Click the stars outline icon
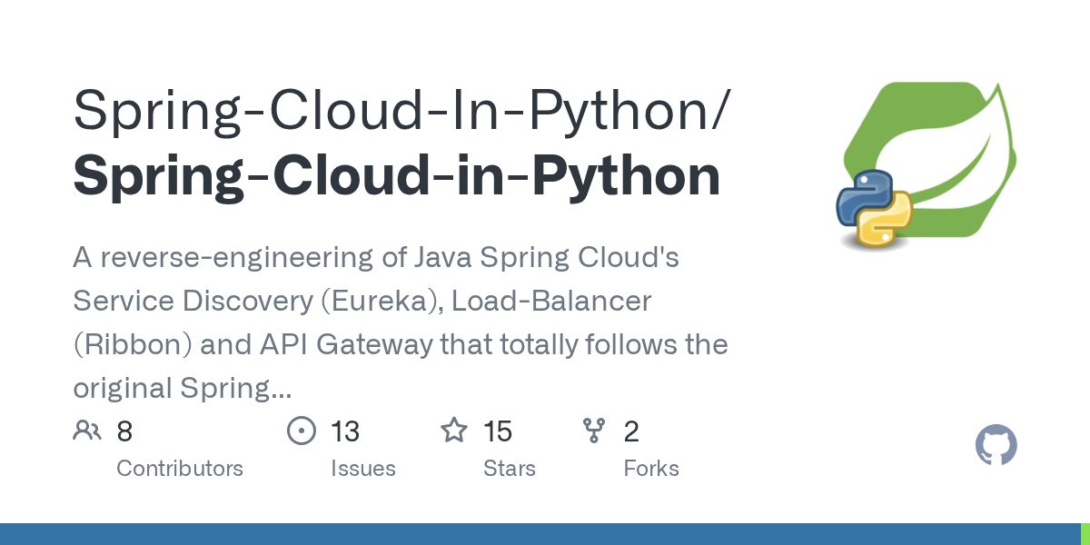 (454, 431)
